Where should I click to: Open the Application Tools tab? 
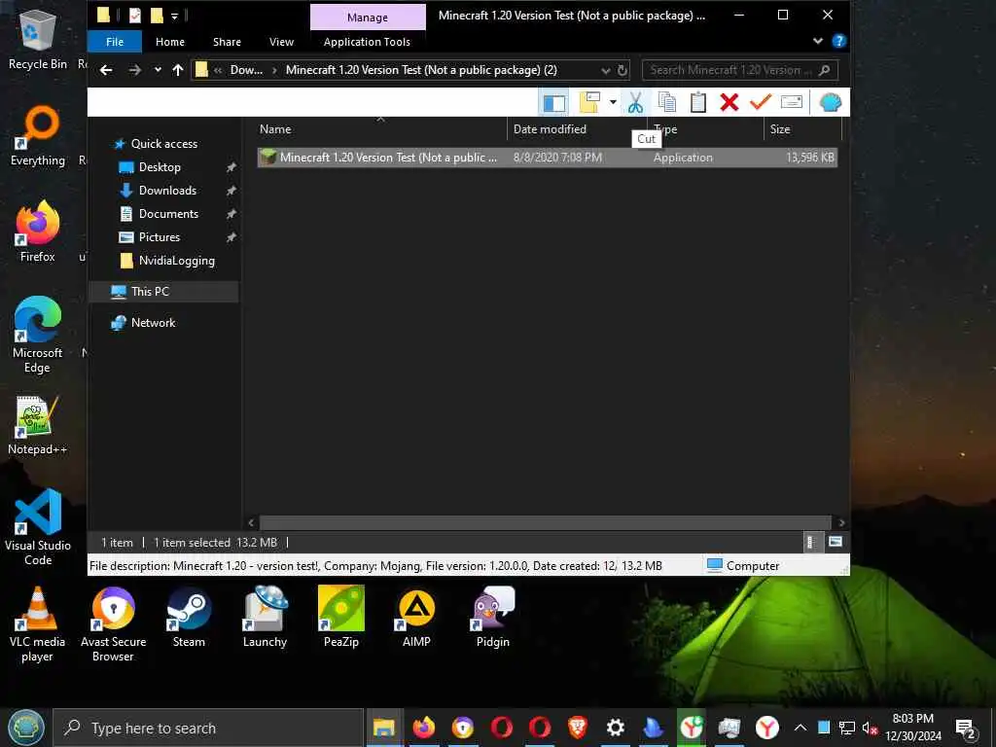pyautogui.click(x=367, y=42)
